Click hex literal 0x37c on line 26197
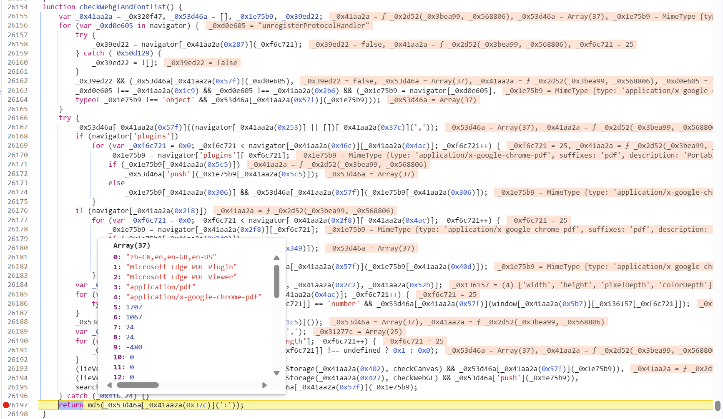The height and width of the screenshot is (419, 723). (x=196, y=405)
